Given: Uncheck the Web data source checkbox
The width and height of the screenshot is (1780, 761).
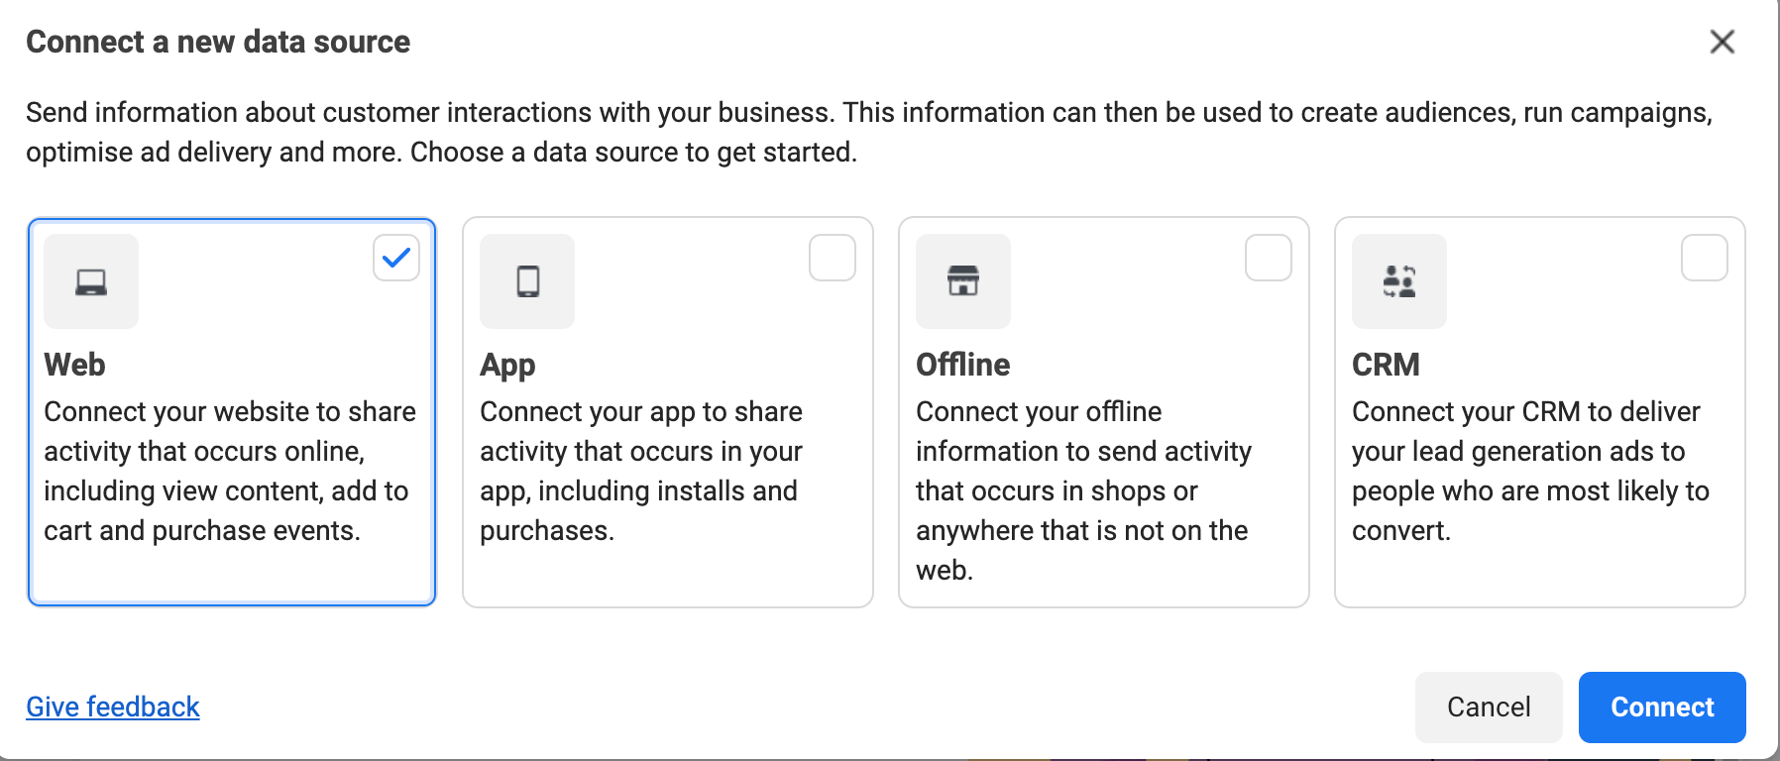Looking at the screenshot, I should point(396,258).
